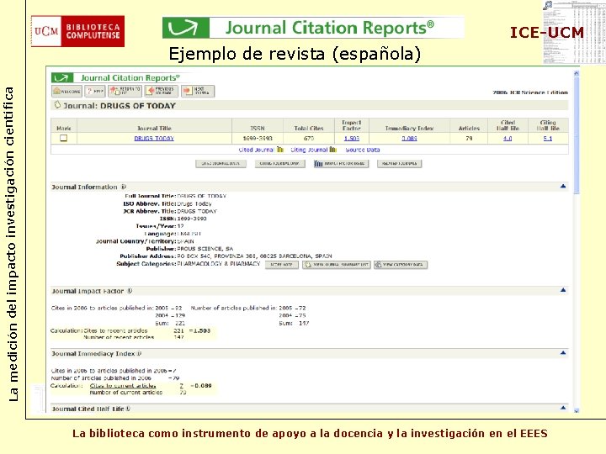Collapse the Journal Immediacy Index section arrow
Viewport: 606px width, 454px height.
(563, 352)
